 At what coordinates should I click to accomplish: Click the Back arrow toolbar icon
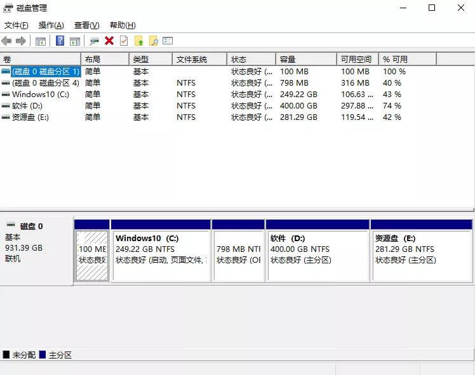pos(6,41)
